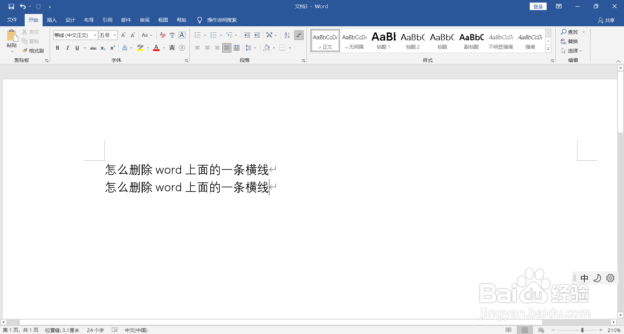Open the font size dropdown

coord(114,35)
